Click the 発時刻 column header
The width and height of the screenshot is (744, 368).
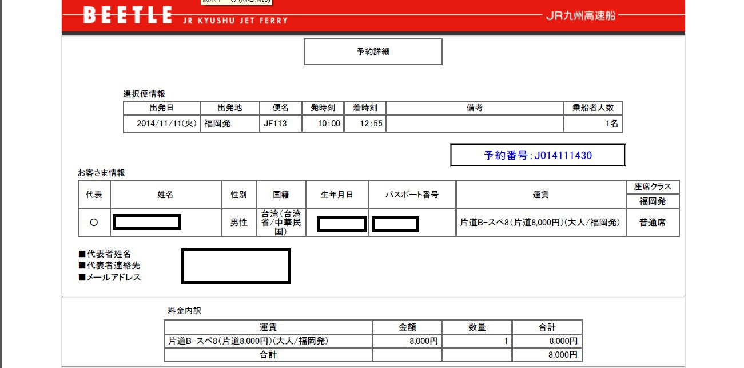tap(323, 108)
